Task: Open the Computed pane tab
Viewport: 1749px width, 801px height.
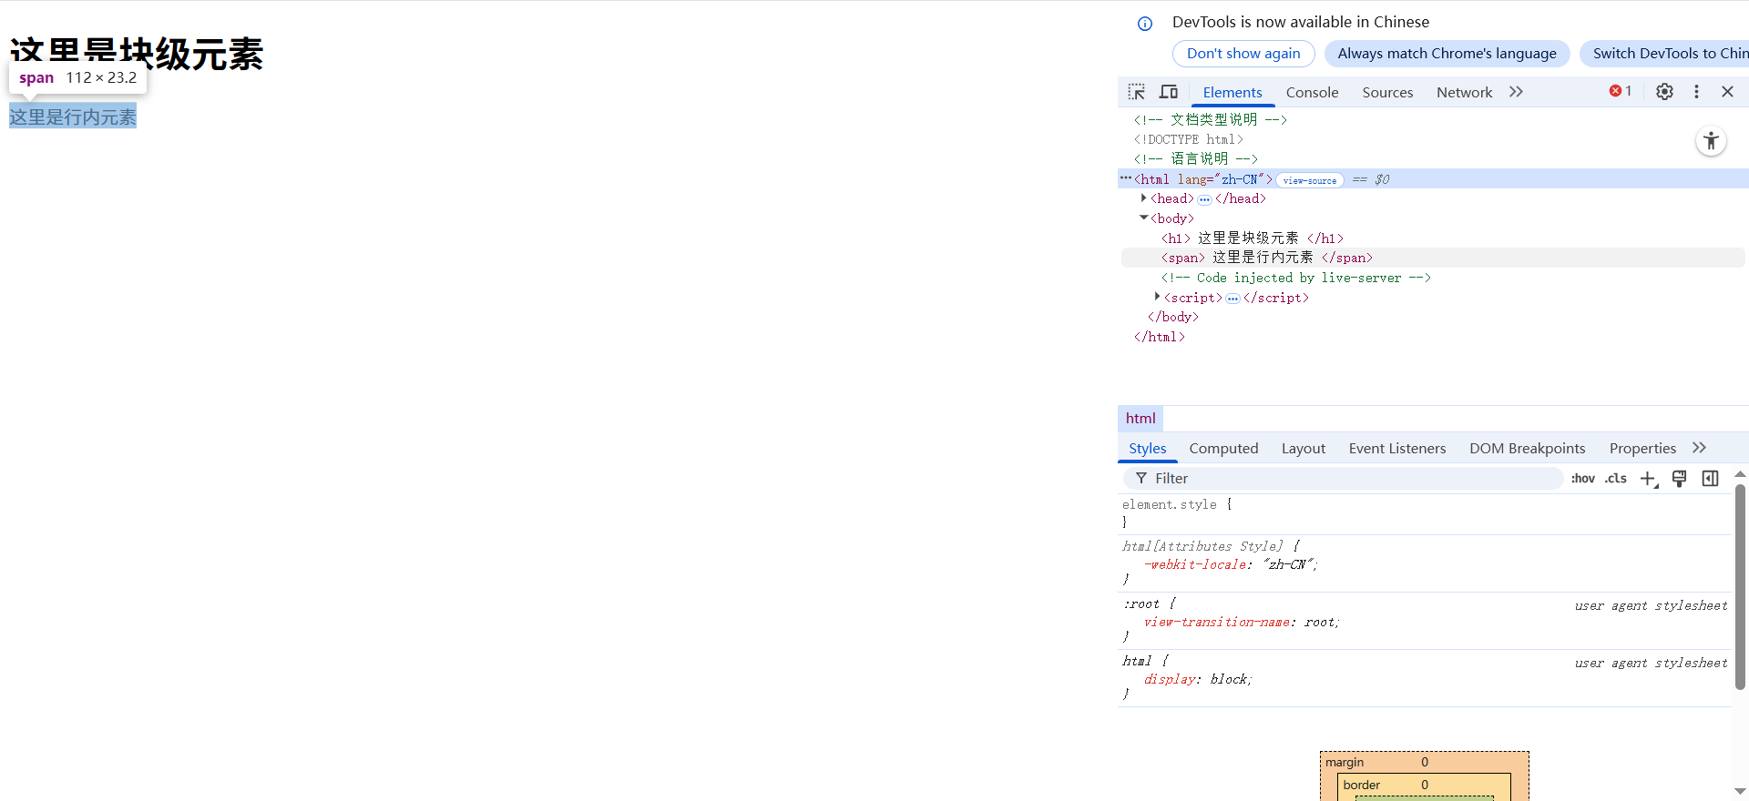Action: [1223, 448]
